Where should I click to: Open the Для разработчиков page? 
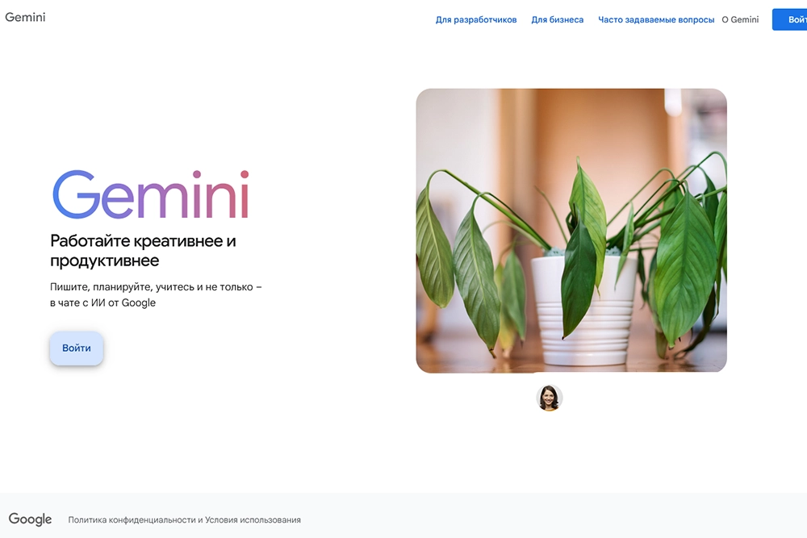pyautogui.click(x=476, y=19)
